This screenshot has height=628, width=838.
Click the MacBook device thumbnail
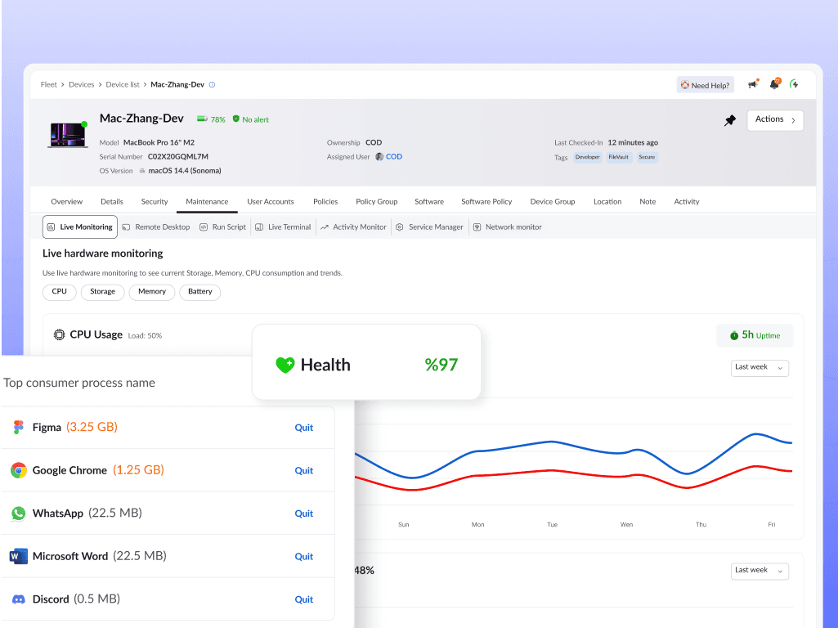point(68,135)
